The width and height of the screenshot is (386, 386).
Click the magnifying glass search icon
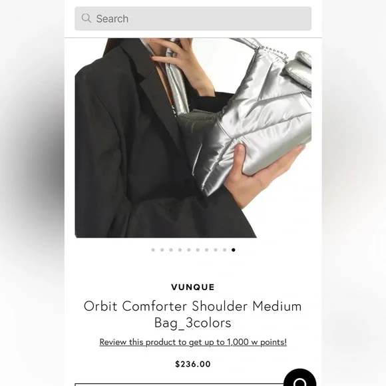86,18
